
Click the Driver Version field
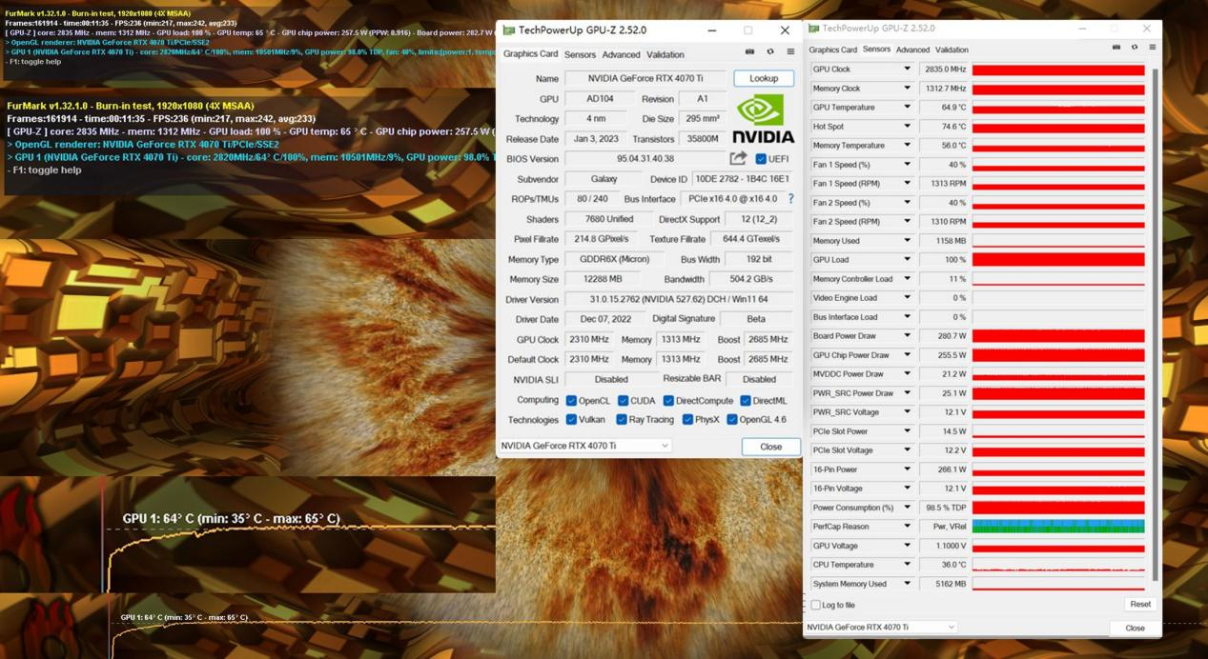click(678, 299)
